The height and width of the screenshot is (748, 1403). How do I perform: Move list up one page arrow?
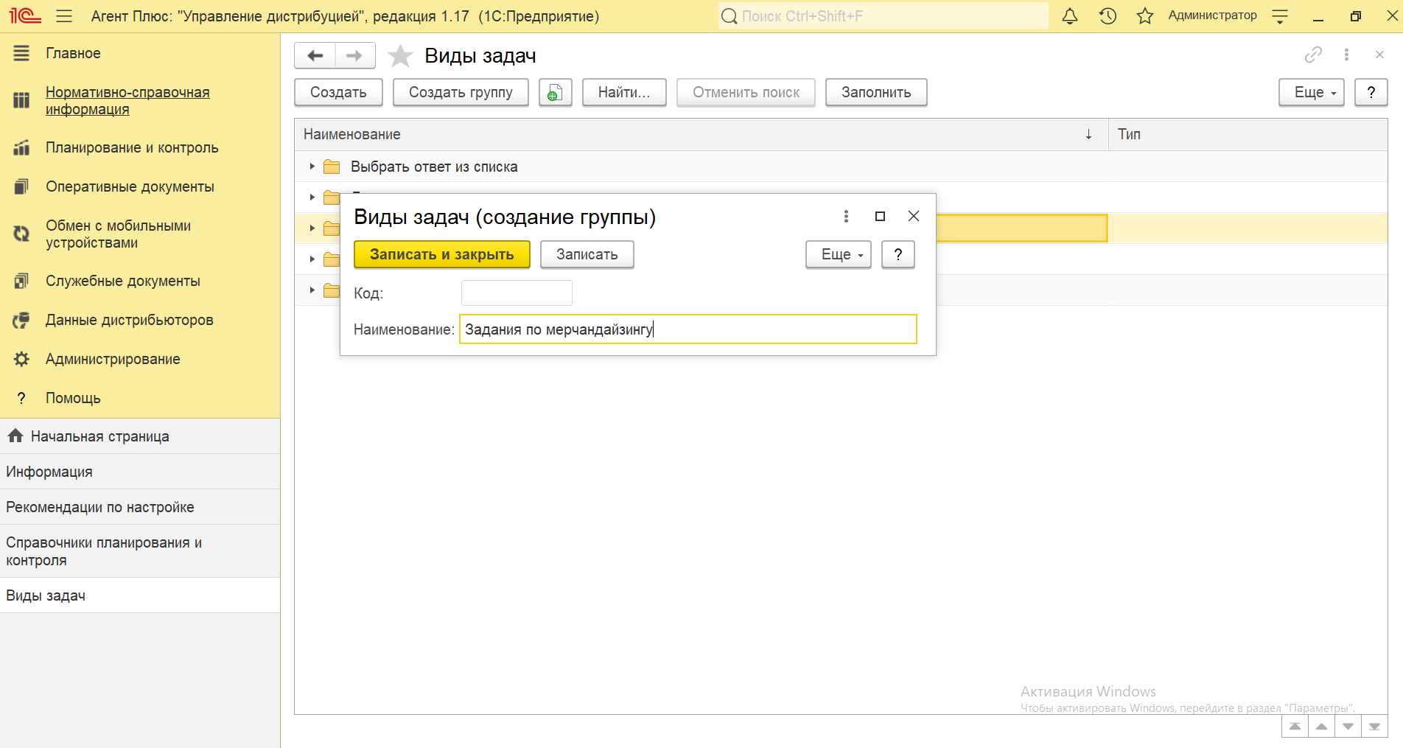tap(1321, 727)
